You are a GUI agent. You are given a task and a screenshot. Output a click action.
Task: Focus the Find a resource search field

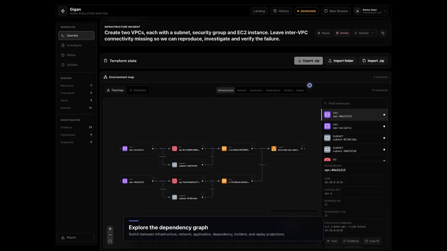pyautogui.click(x=354, y=103)
